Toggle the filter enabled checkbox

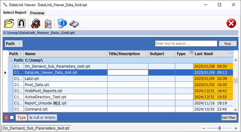pos(12,118)
